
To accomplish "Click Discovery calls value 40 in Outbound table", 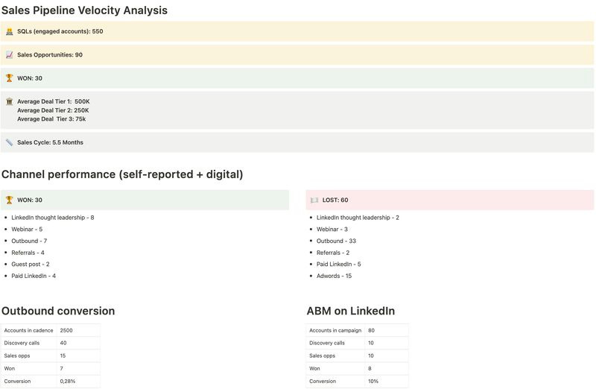I will (78, 343).
